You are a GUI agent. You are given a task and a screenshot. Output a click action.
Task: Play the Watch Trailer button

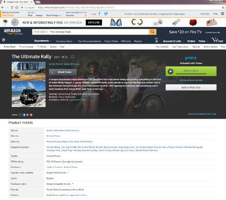63,72
